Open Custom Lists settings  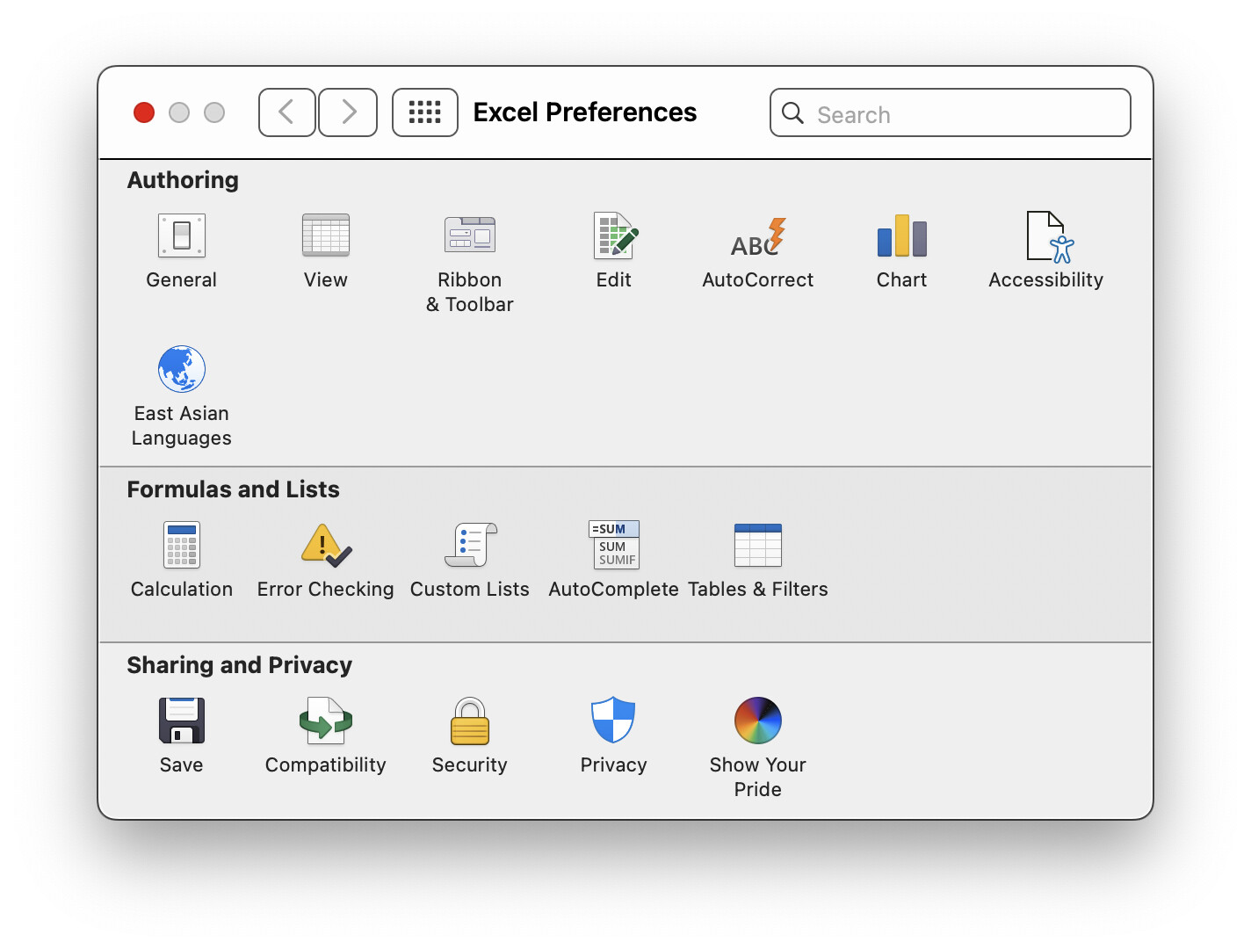[x=470, y=545]
